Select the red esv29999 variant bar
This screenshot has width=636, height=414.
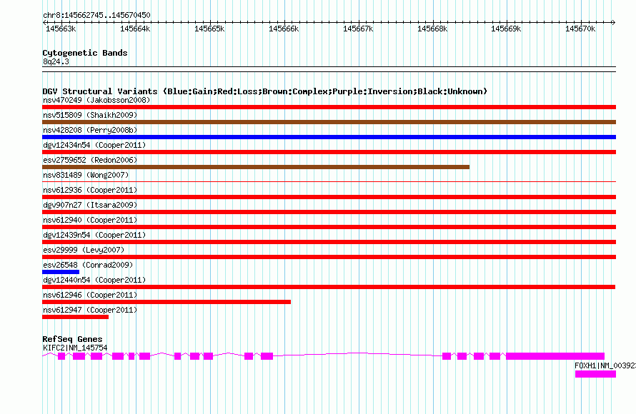[x=329, y=257]
